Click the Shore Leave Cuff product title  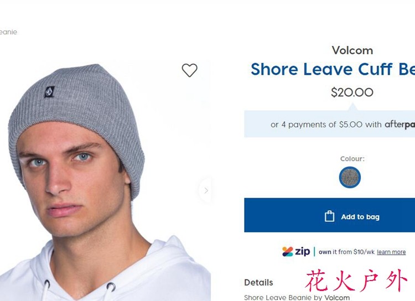333,69
